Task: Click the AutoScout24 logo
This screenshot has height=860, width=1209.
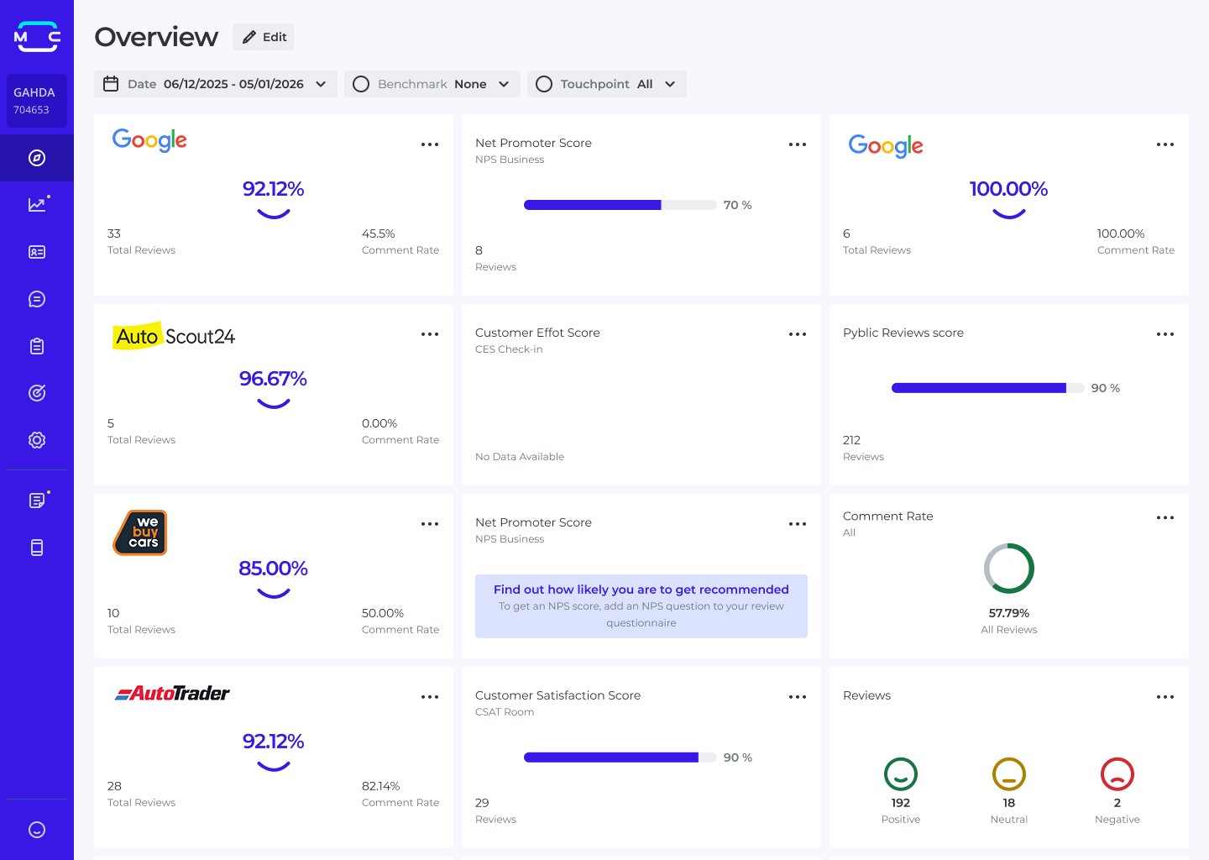Action: (174, 336)
